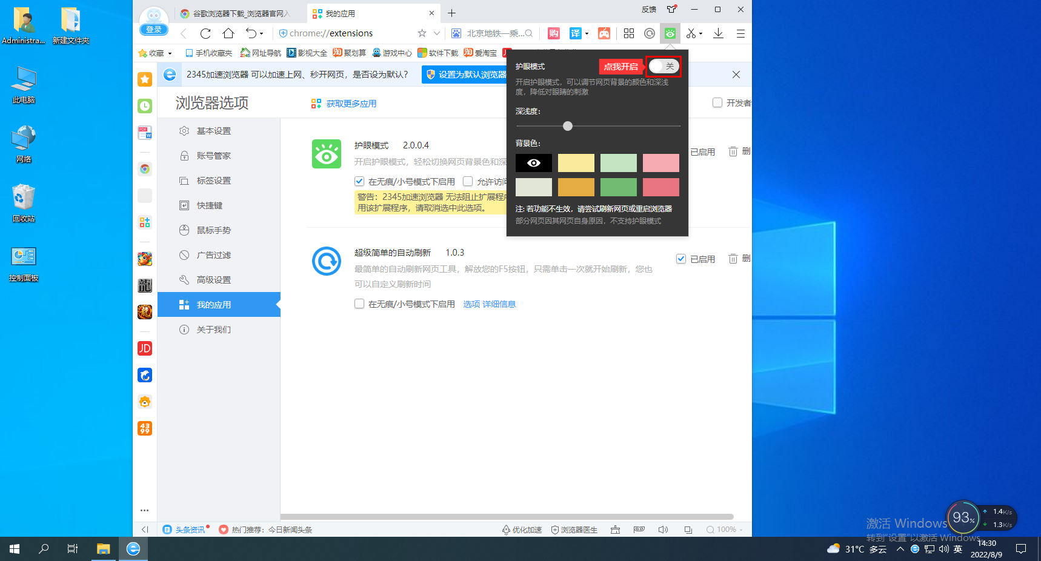1041x561 pixels.
Task: Open the 回收站 desktop icon
Action: coord(24,204)
